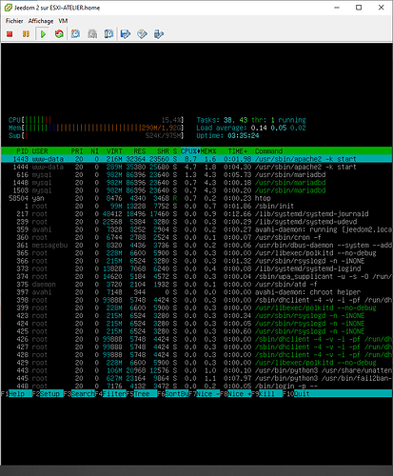
Task: Click the CPU% column header in htop
Action: point(189,151)
